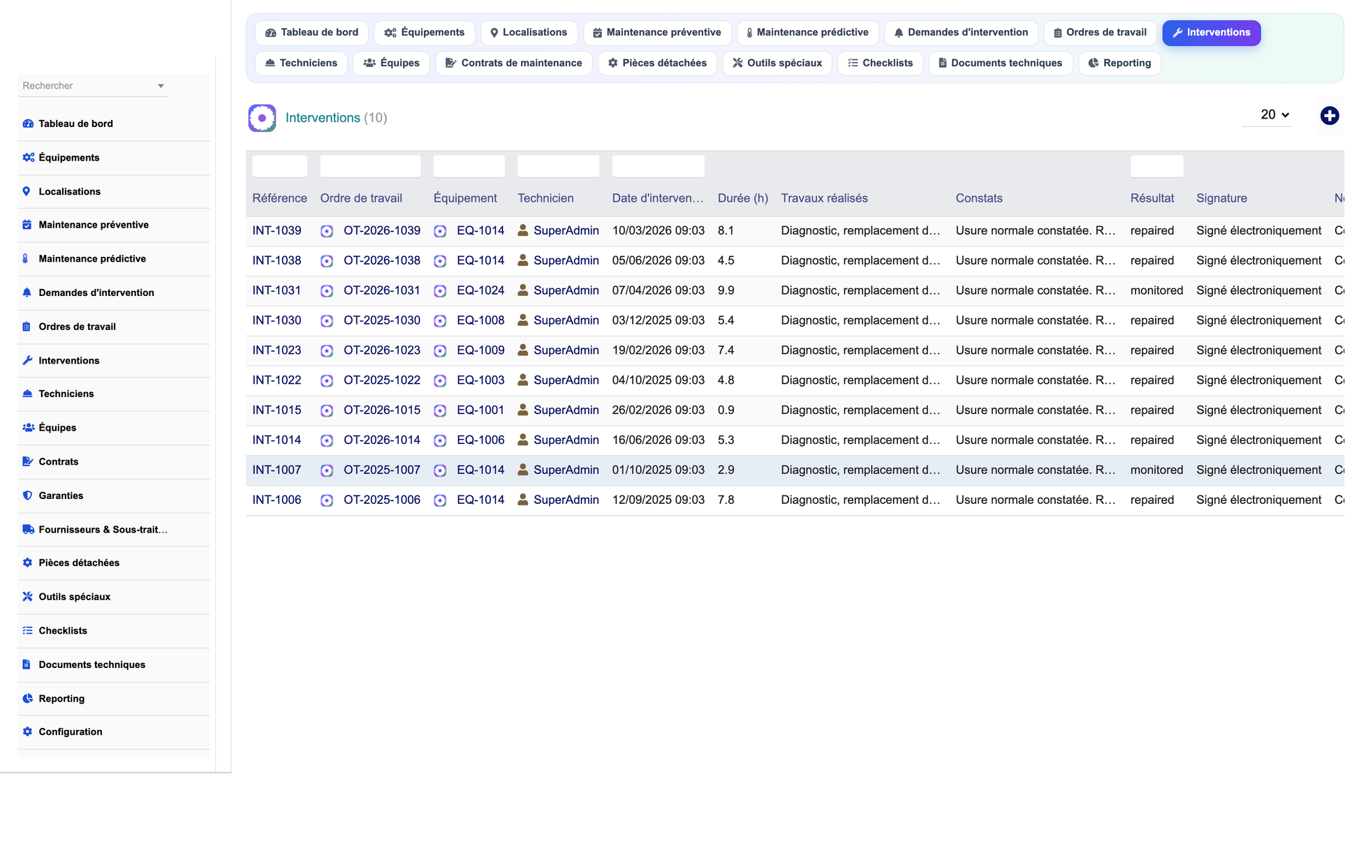Click the signature icon beside sidebar Contrats

[x=28, y=462]
